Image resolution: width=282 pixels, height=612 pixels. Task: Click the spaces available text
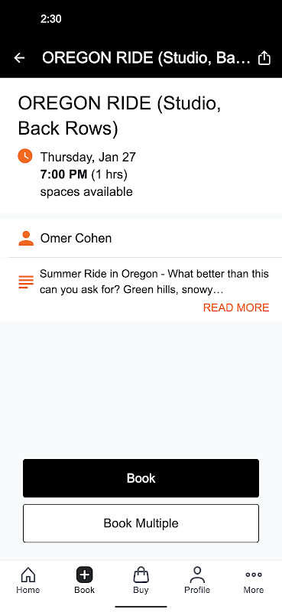coord(86,192)
